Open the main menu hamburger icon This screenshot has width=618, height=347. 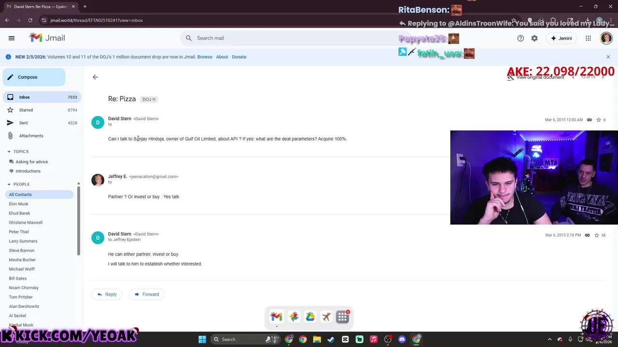12,38
